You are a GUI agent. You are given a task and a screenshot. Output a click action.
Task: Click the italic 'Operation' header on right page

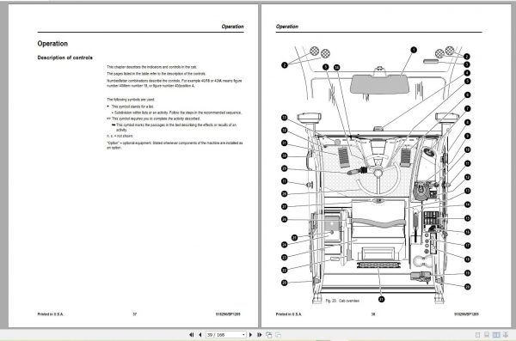pos(287,27)
